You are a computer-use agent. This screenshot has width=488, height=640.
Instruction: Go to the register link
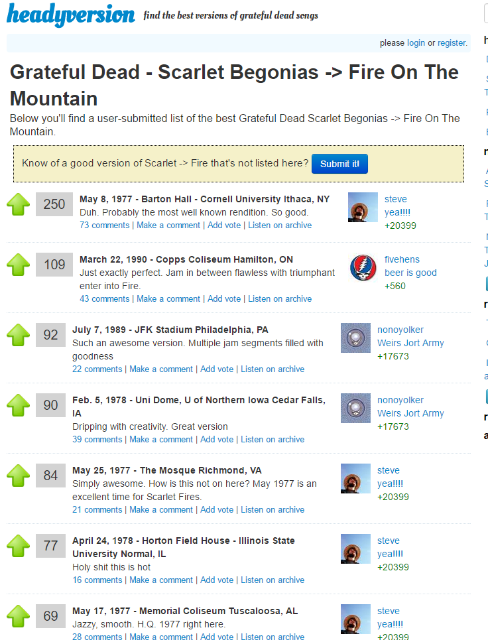(x=452, y=43)
